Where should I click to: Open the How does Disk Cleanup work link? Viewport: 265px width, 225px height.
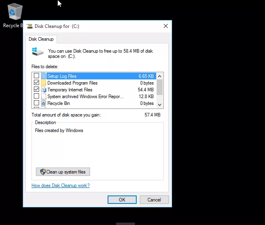[x=61, y=186]
